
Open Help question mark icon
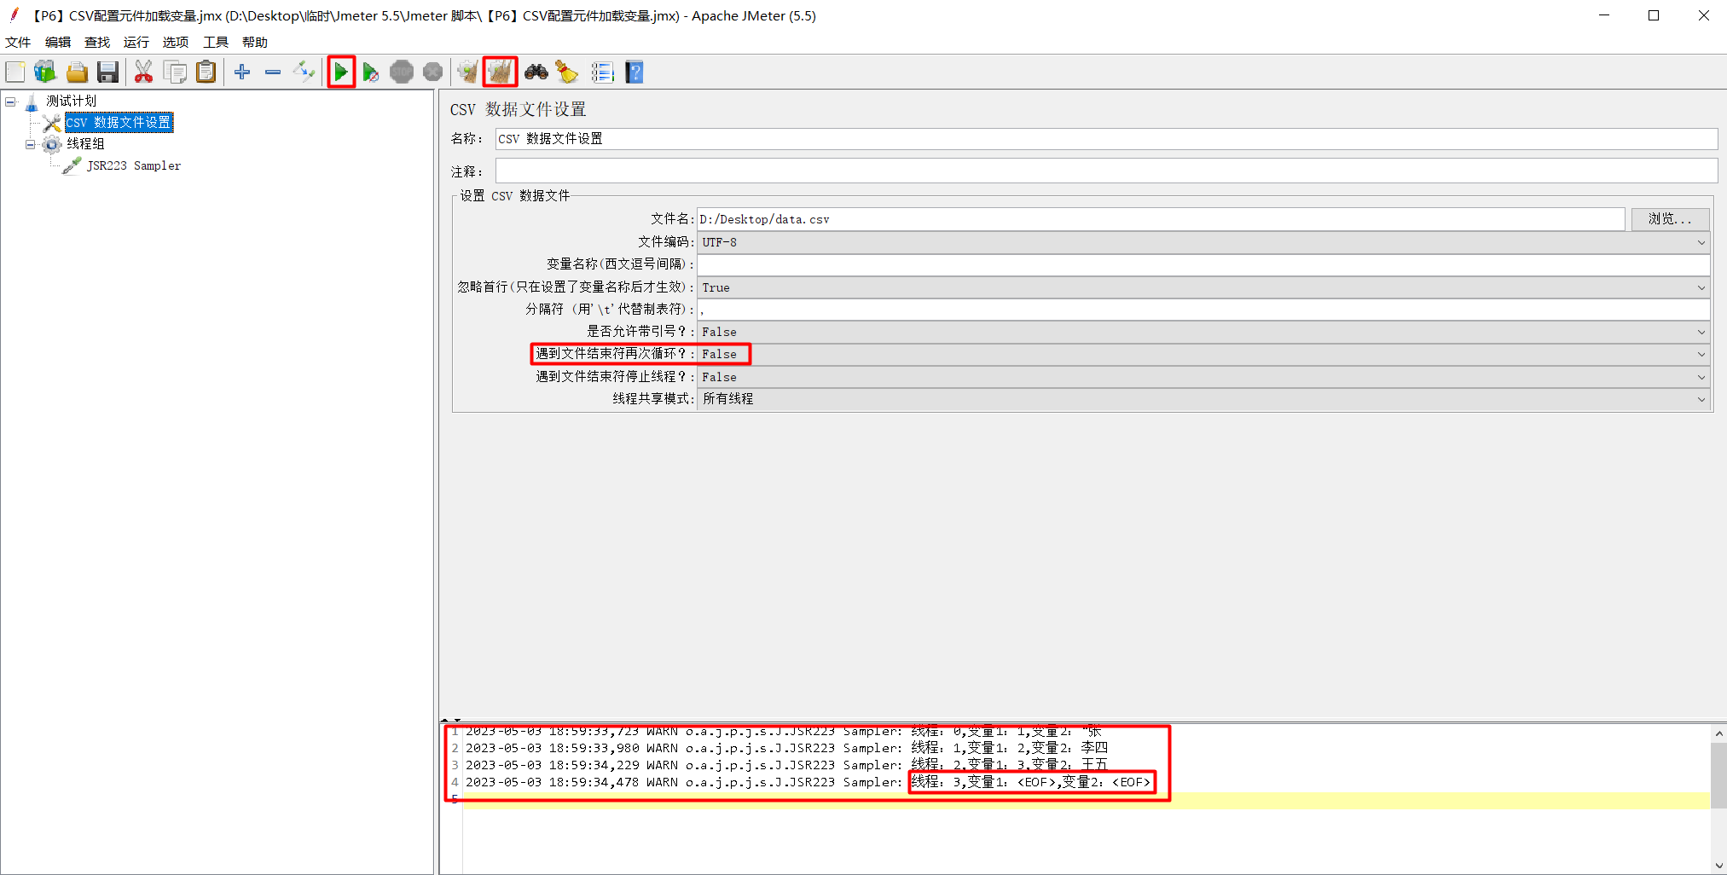point(635,72)
